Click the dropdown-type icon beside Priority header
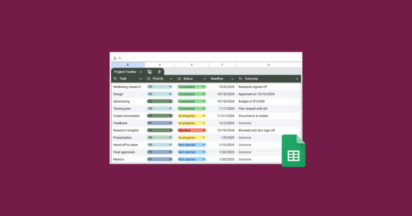The height and width of the screenshot is (216, 412). coord(149,79)
